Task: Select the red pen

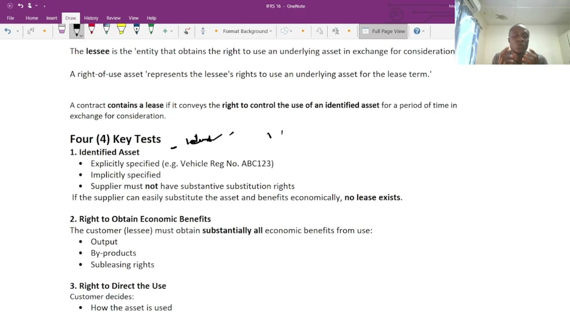Action: (x=91, y=30)
